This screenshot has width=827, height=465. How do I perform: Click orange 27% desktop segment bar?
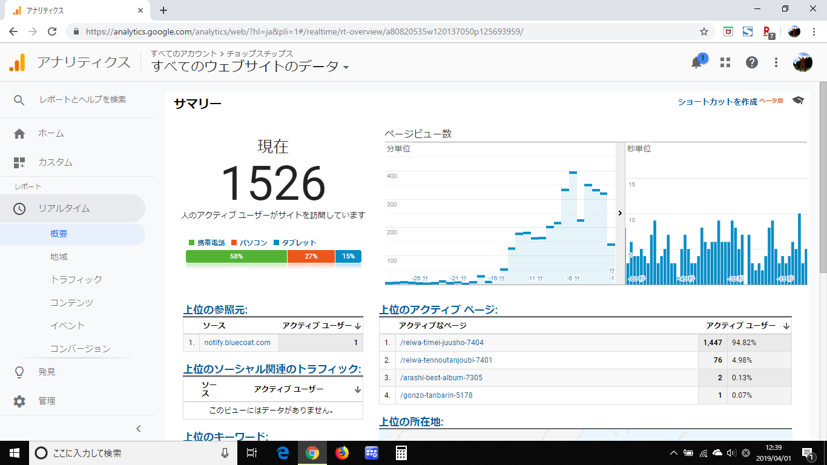click(x=311, y=256)
